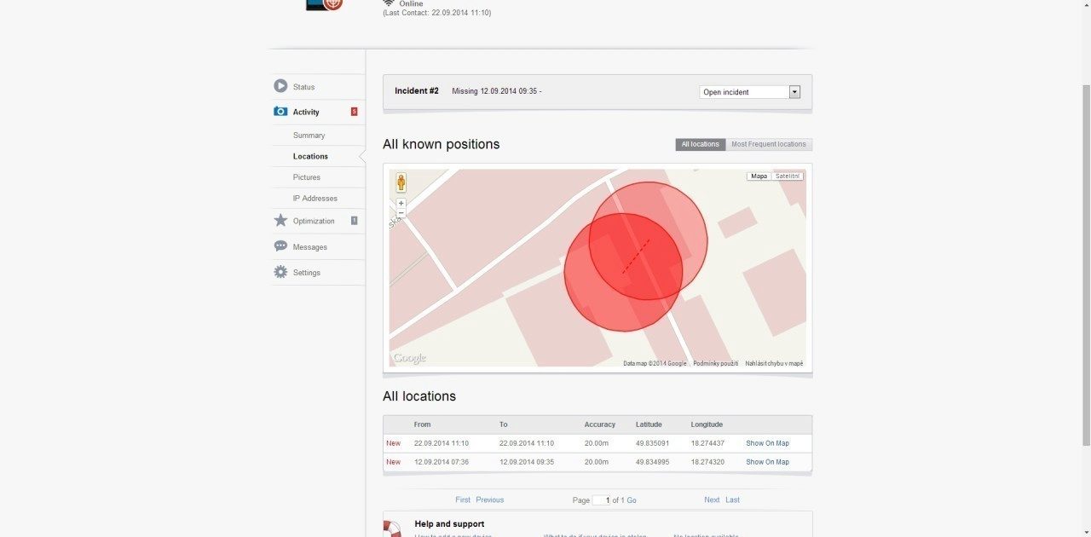Switch map to Mapa view
This screenshot has width=1091, height=537.
[x=759, y=176]
